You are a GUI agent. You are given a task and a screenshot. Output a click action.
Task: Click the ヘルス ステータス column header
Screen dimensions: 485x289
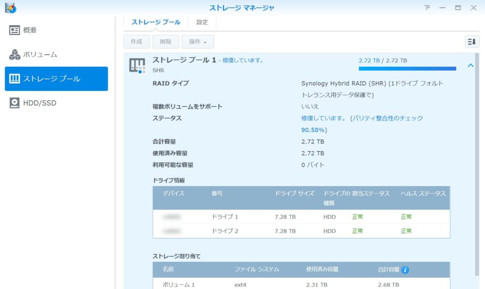click(423, 194)
